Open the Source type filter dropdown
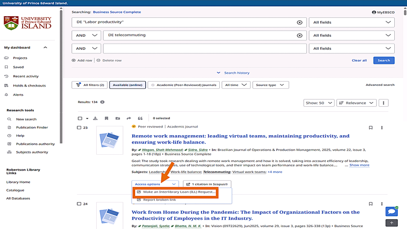The width and height of the screenshot is (407, 229). (x=270, y=85)
